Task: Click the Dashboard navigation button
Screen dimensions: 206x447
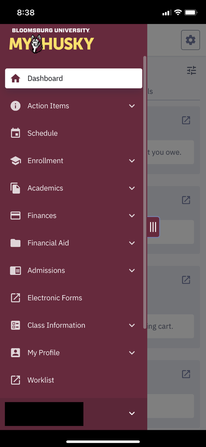Action: tap(45, 78)
